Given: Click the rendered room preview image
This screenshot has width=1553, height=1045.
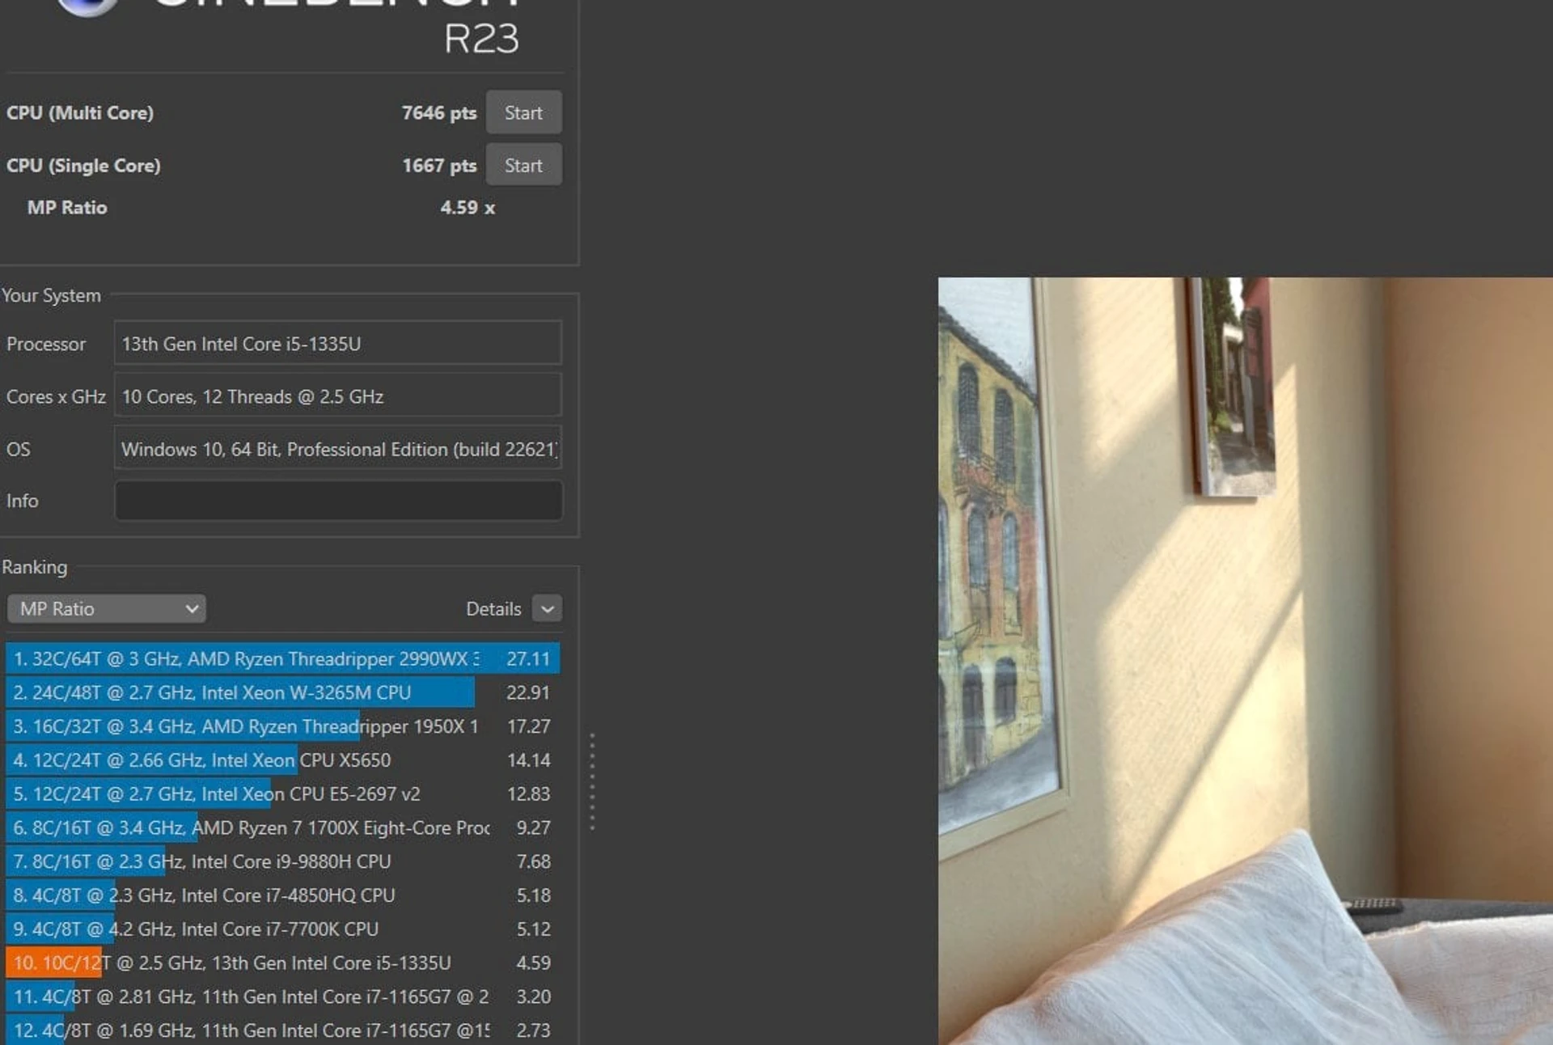Looking at the screenshot, I should [1245, 661].
